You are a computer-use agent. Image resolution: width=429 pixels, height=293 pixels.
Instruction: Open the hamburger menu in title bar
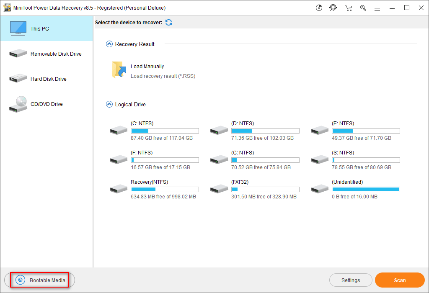(377, 8)
